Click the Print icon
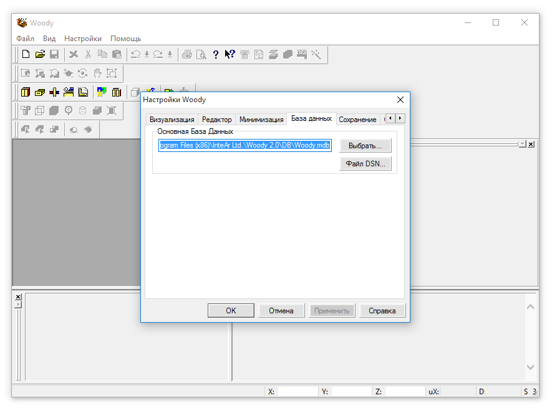The width and height of the screenshot is (552, 408). pos(187,54)
